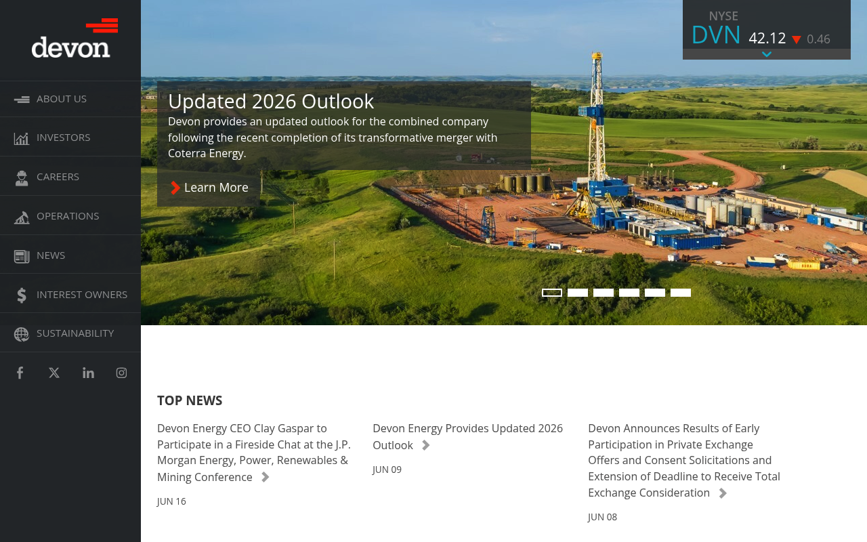Viewport: 867px width, 542px height.
Task: Click the Sustainability globe icon
Action: [x=22, y=334]
